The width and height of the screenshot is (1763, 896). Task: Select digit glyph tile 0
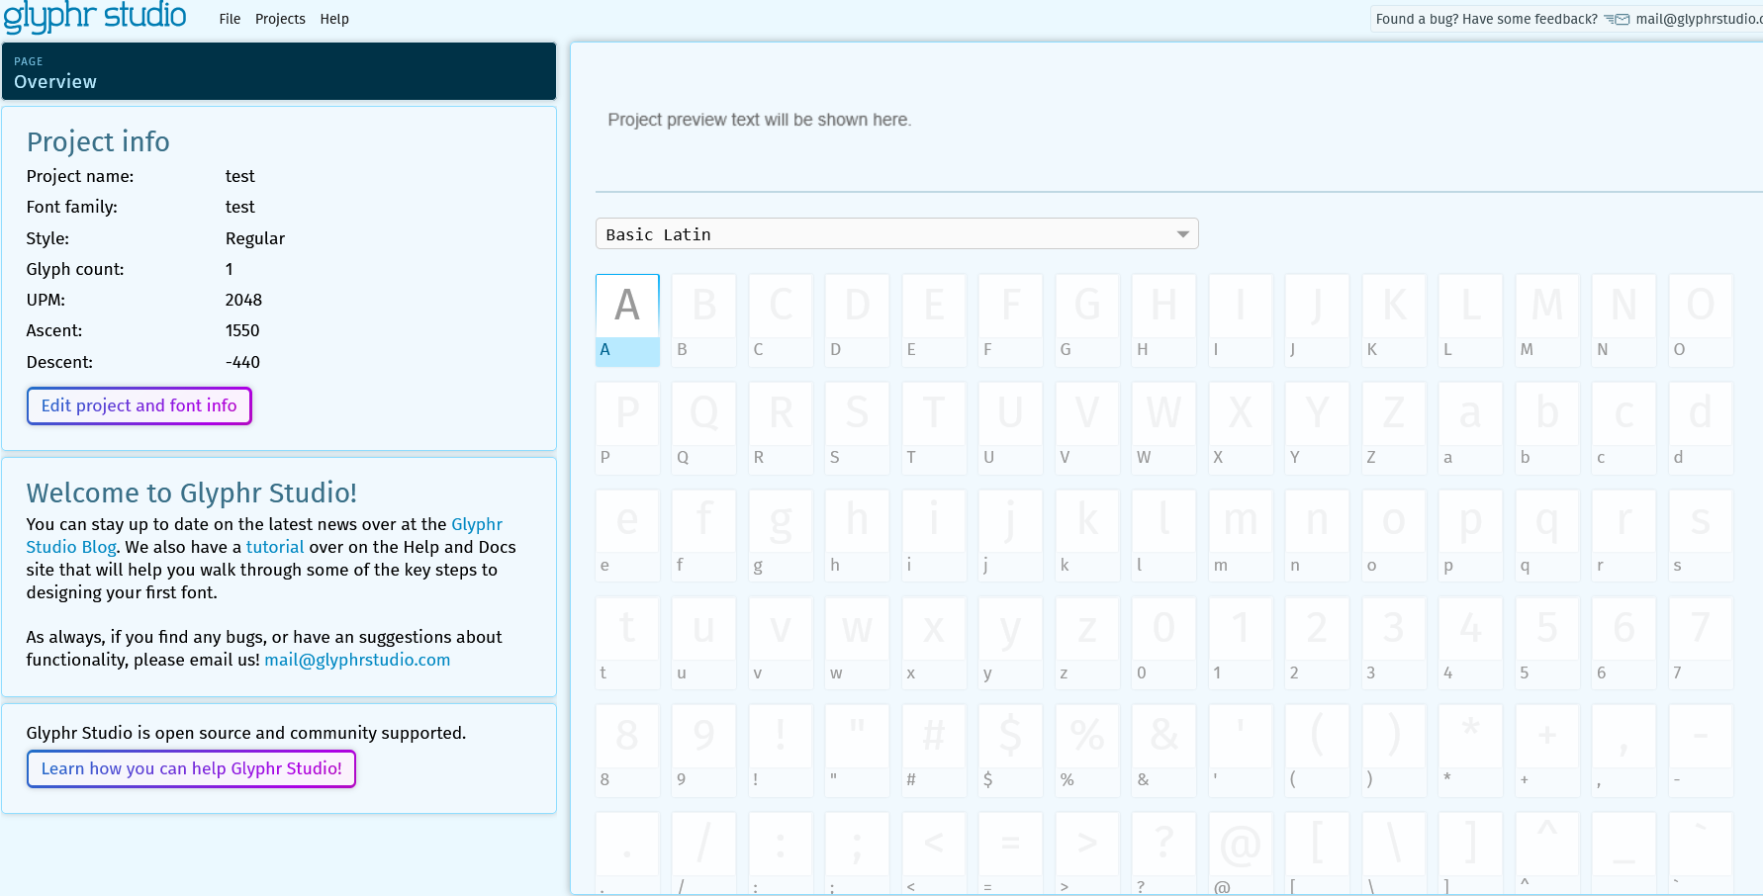[1164, 644]
